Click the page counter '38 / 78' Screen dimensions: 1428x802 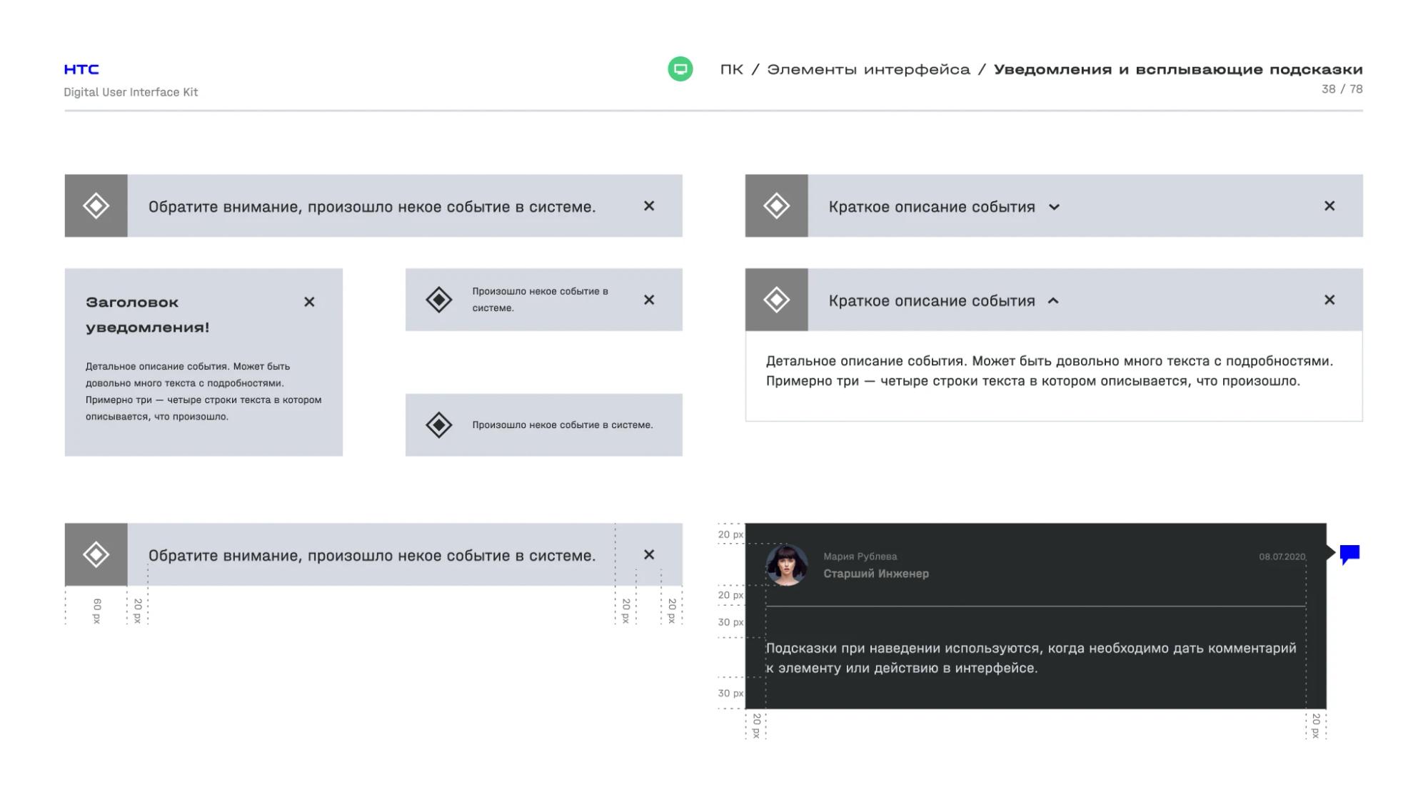[x=1342, y=89]
